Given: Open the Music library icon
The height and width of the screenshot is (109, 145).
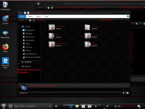Looking at the screenshot, I should pos(52,36).
